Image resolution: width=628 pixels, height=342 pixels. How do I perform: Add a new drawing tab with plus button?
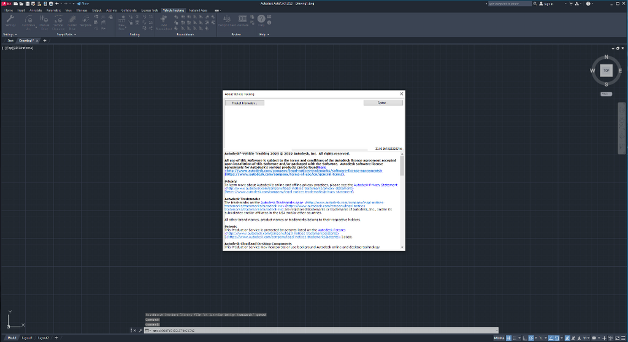pyautogui.click(x=45, y=41)
